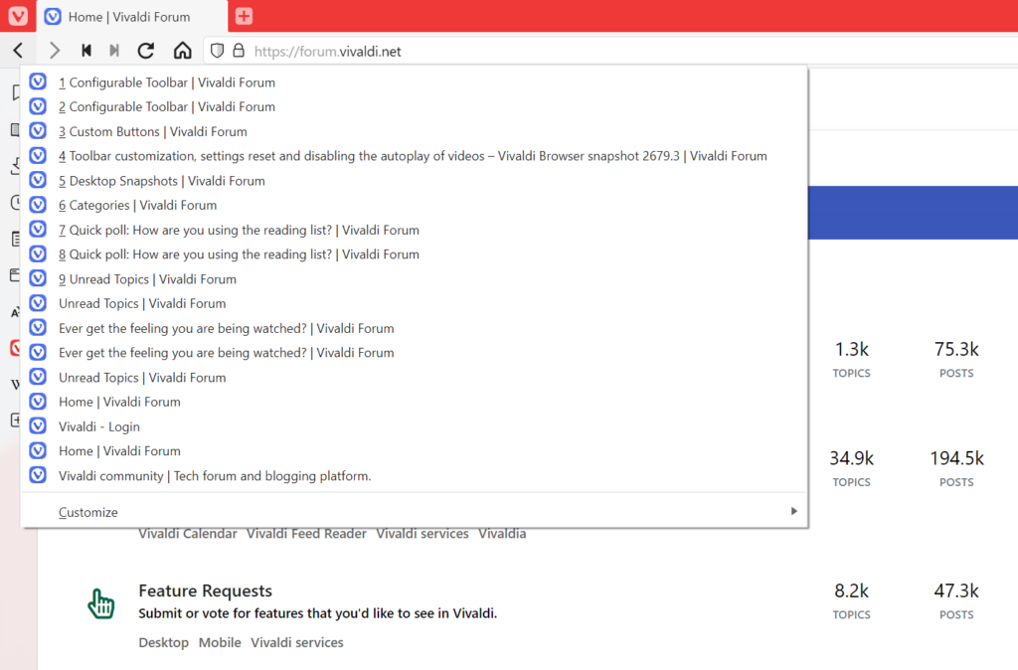Open history entry 9 Unread Topics
1018x670 pixels.
pos(415,279)
